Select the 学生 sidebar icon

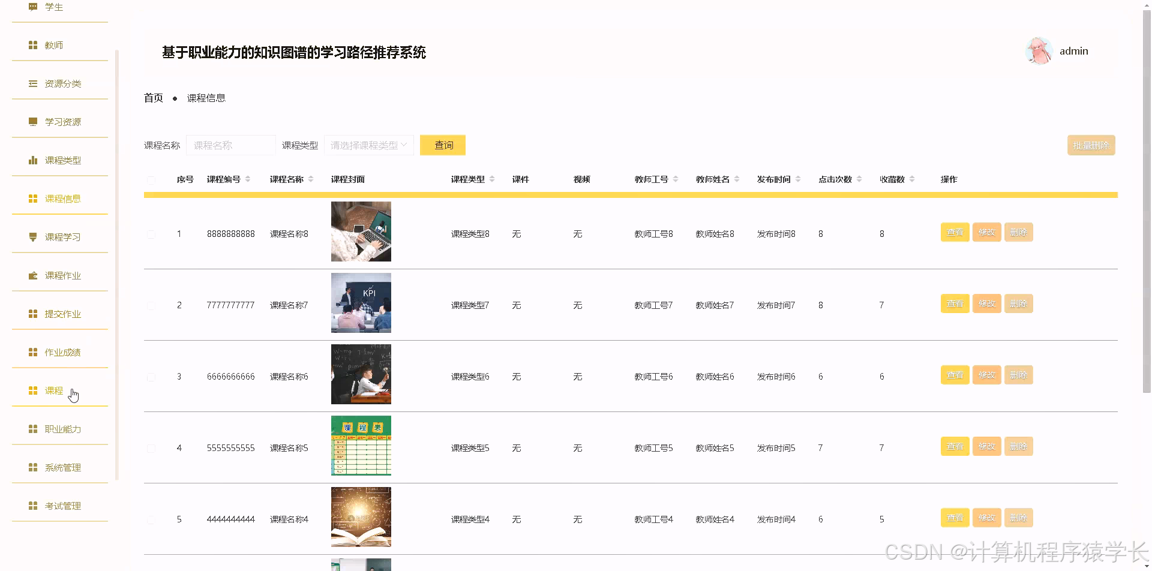[33, 7]
